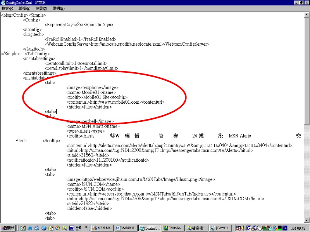This screenshot has height=232, width=310.
Task: Click the En language indicator
Action: pos(285,228)
